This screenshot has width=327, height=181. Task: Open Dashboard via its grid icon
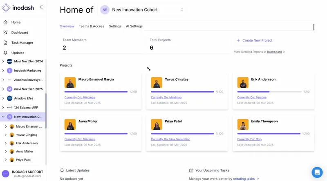point(5,33)
